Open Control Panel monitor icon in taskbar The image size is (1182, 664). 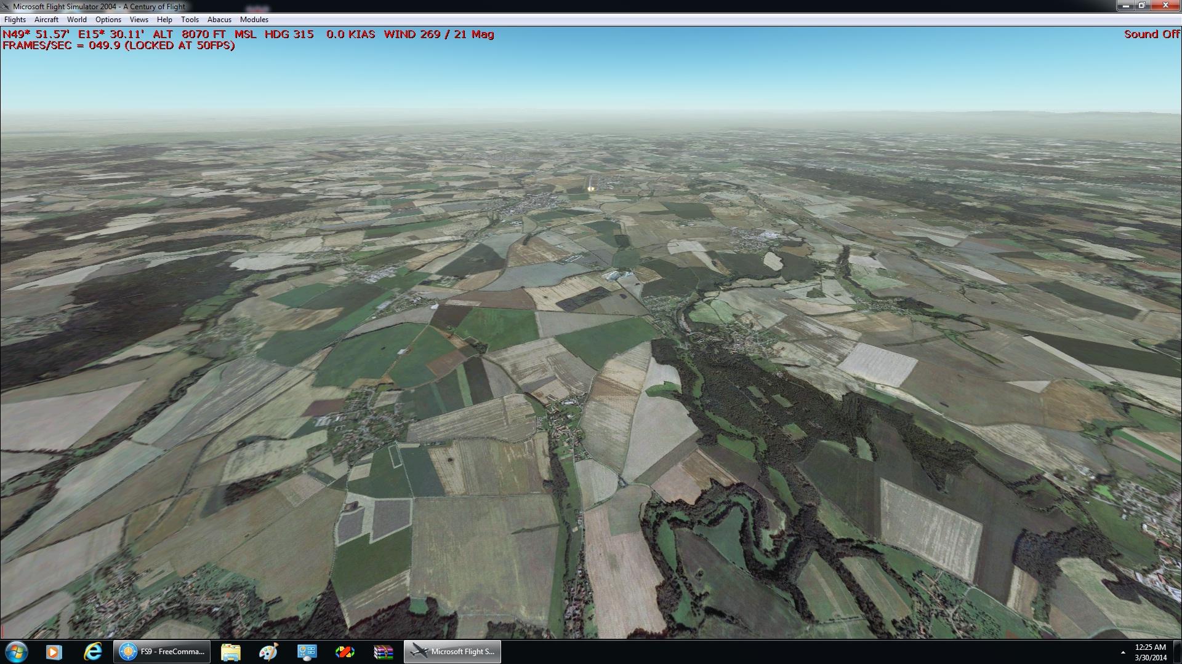coord(307,652)
